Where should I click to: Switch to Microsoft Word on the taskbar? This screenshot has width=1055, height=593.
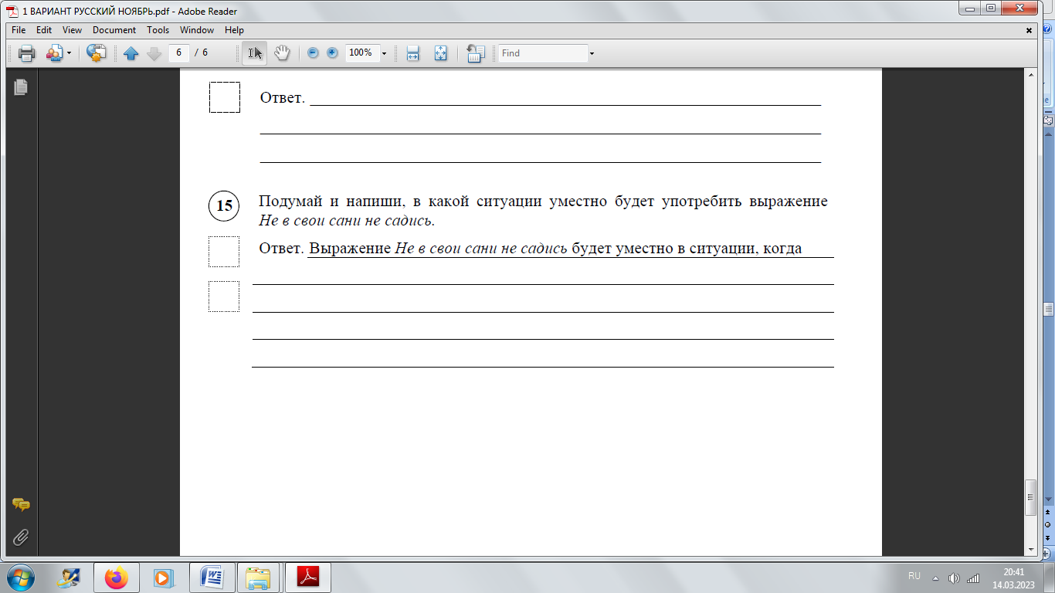click(x=212, y=578)
